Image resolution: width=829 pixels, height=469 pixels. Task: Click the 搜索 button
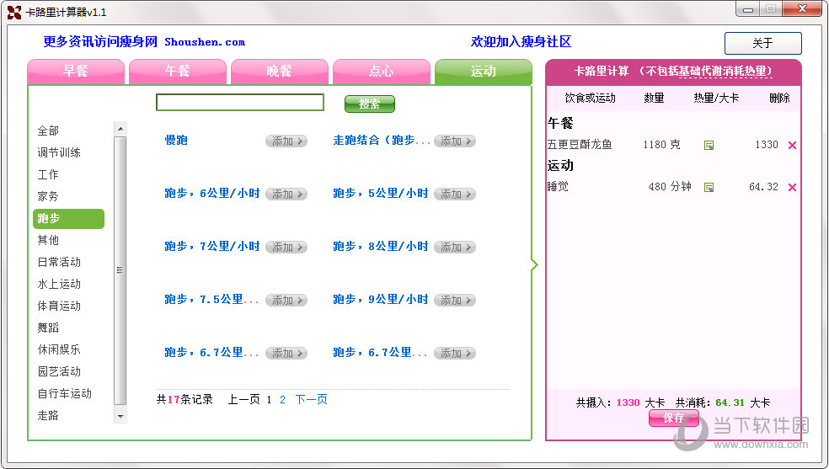pos(370,104)
